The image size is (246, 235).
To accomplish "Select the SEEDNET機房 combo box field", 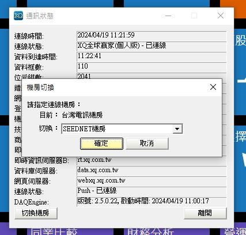I will point(122,129).
